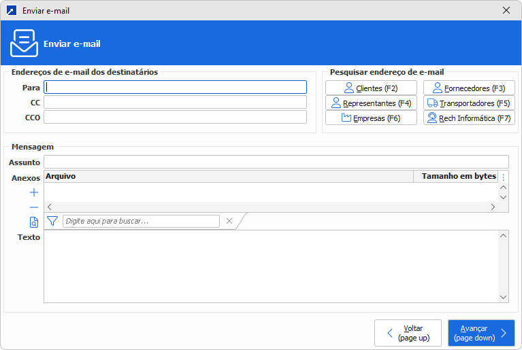Image resolution: width=522 pixels, height=350 pixels.
Task: Select the Assunto subject field
Action: click(276, 162)
